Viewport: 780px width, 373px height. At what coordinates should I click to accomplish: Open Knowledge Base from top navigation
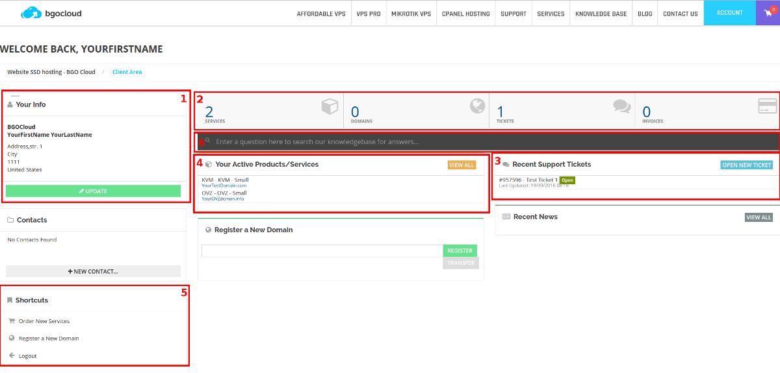pyautogui.click(x=601, y=14)
